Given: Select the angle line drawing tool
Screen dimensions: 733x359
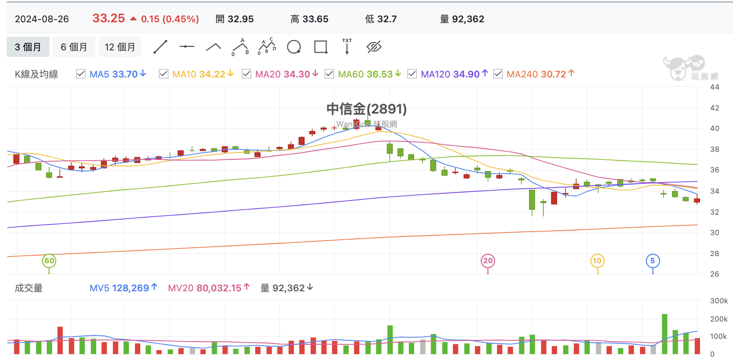Looking at the screenshot, I should (214, 47).
